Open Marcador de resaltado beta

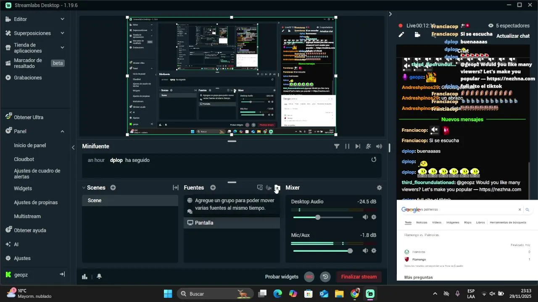(x=34, y=63)
